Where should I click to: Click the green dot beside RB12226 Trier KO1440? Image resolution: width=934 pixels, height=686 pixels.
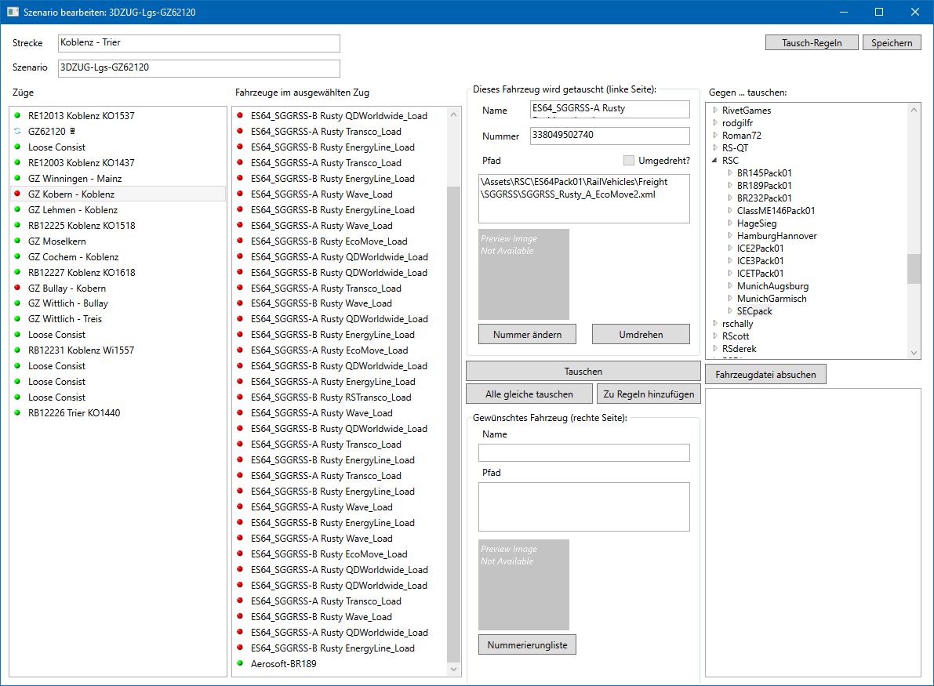[17, 413]
